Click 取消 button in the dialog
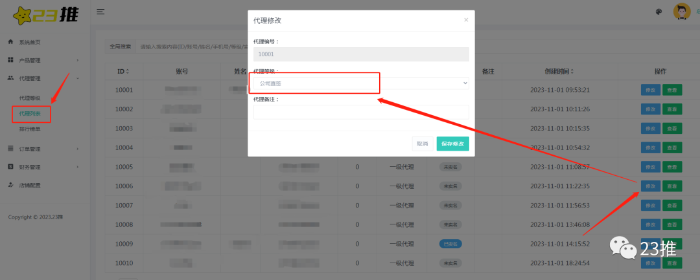 pos(423,144)
